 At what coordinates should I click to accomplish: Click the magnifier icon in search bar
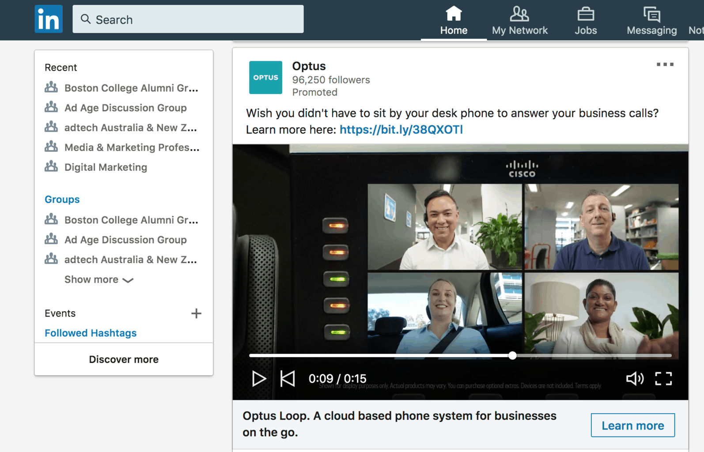click(86, 19)
